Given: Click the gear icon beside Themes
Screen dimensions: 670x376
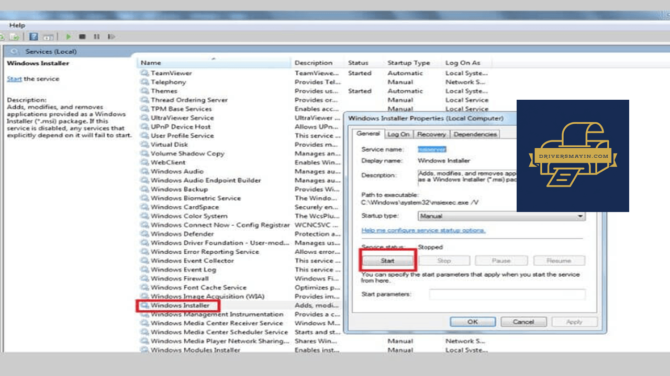Looking at the screenshot, I should (144, 91).
